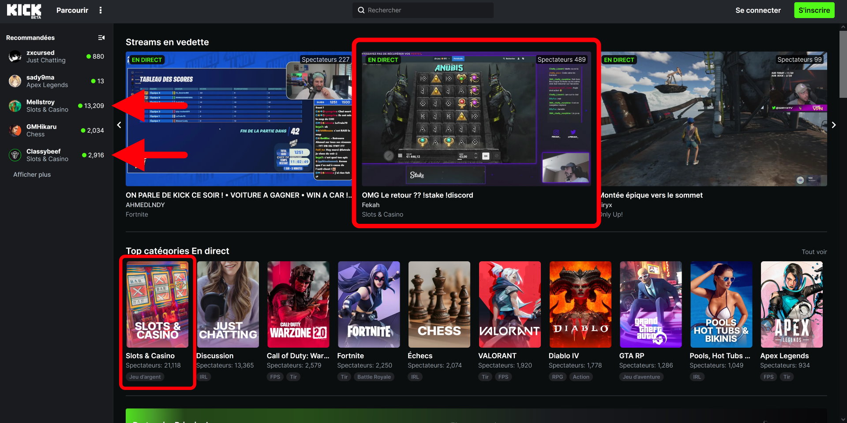Image resolution: width=847 pixels, height=423 pixels.
Task: Click the Jeu d'aventure tag
Action: [x=641, y=377]
